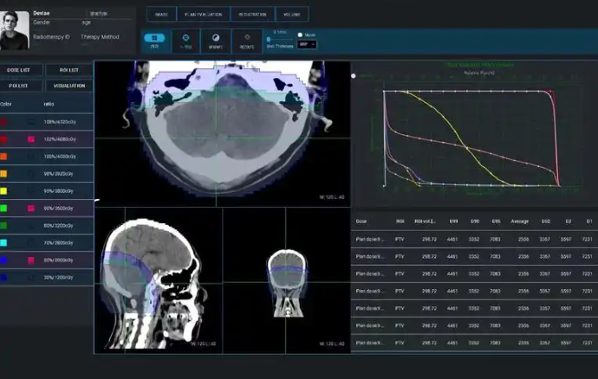This screenshot has height=379, width=598.
Task: Untick the 50%/2000cGy isodose checkbox
Action: (x=31, y=260)
